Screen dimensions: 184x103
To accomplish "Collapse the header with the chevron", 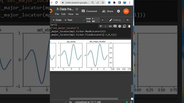I will [128, 20].
